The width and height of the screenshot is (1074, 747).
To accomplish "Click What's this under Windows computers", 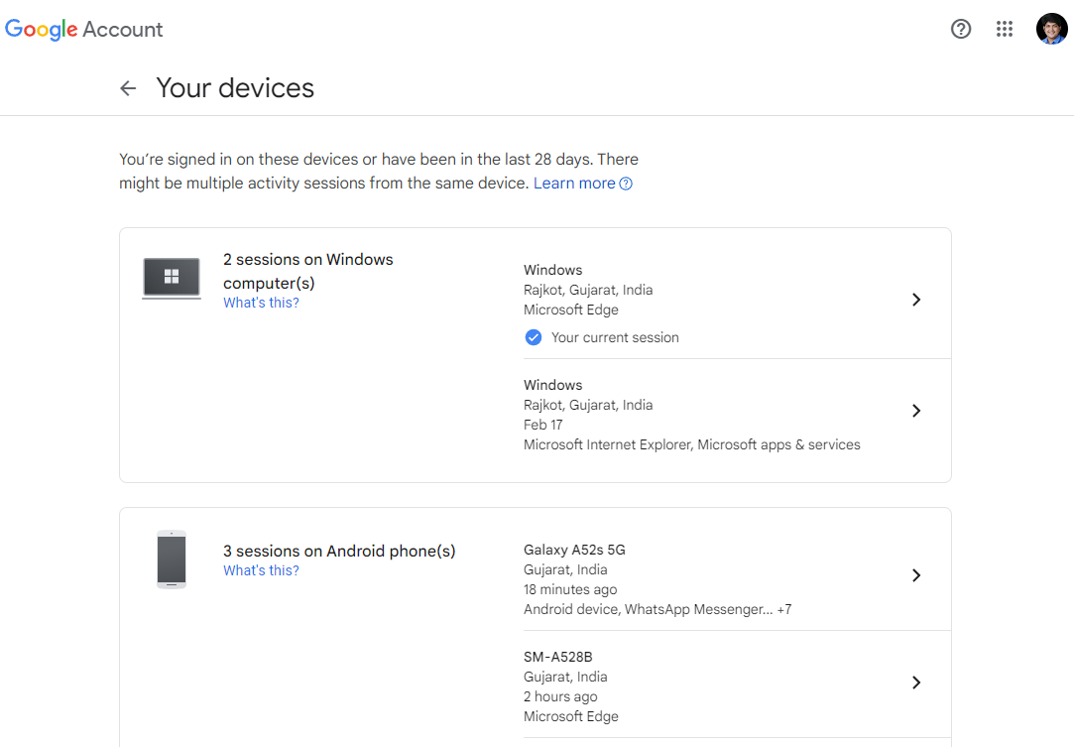I will coord(261,303).
